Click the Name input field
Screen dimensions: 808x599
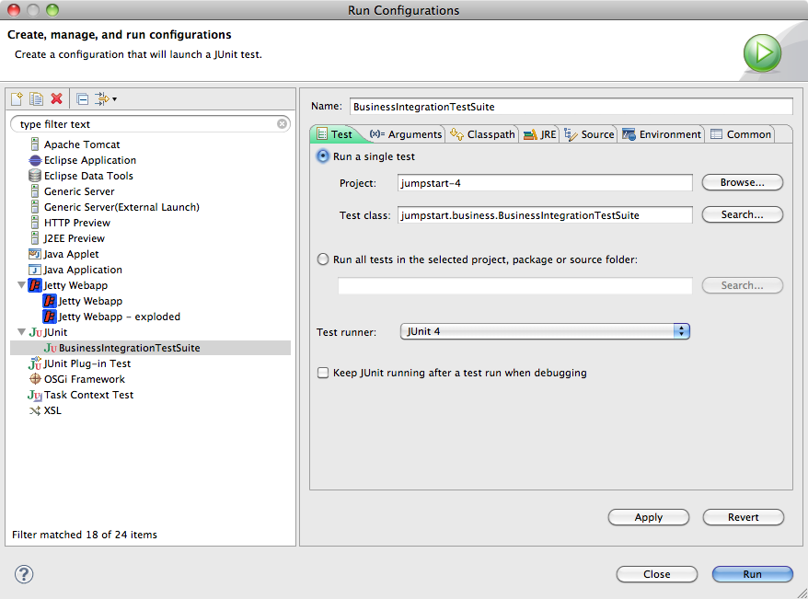pyautogui.click(x=571, y=107)
